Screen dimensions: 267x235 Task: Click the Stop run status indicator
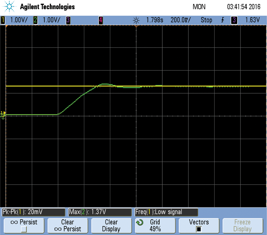pyautogui.click(x=206, y=20)
